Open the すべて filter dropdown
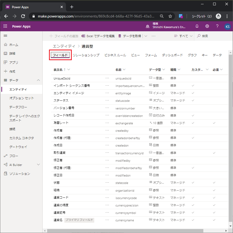 point(183,36)
